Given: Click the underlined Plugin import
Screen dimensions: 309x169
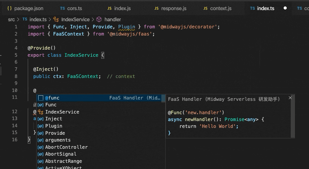Looking at the screenshot, I should [x=126, y=27].
